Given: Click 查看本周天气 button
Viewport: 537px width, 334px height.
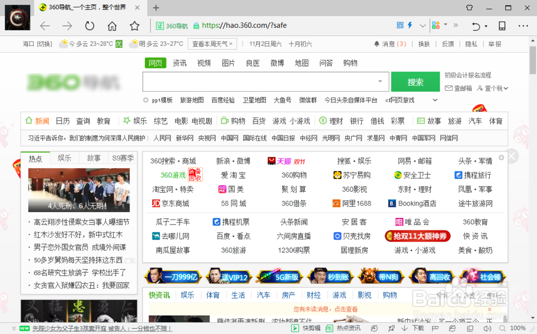Looking at the screenshot, I should coord(212,44).
